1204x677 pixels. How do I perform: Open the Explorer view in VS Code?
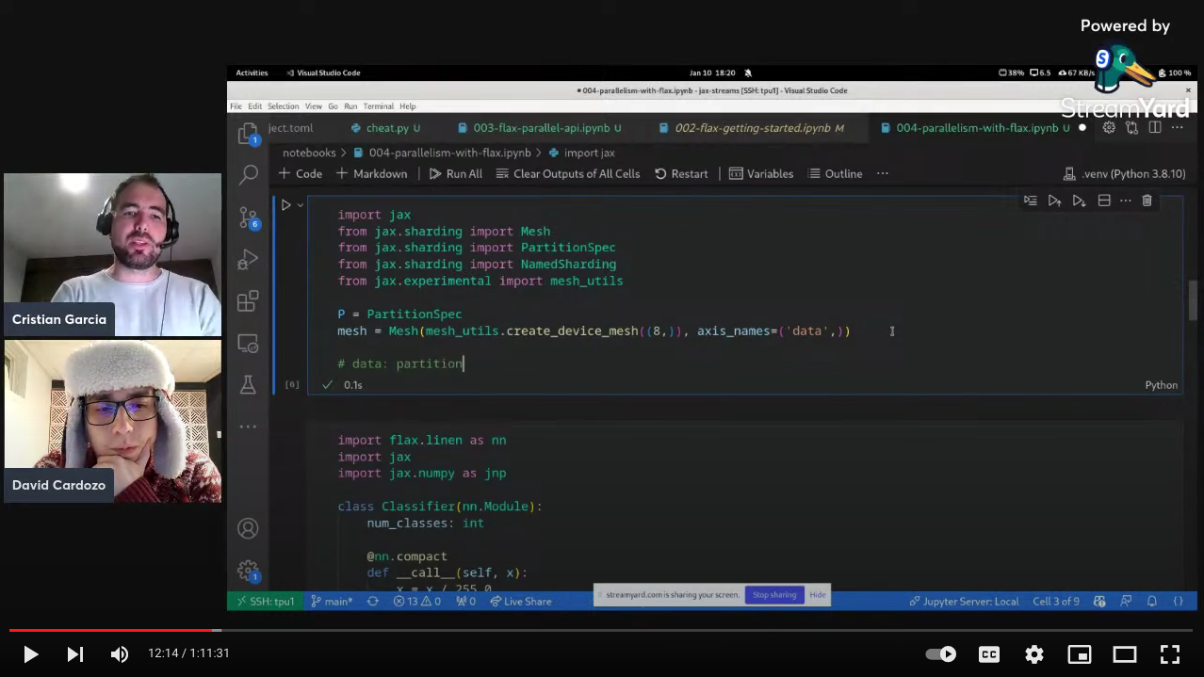[x=248, y=134]
